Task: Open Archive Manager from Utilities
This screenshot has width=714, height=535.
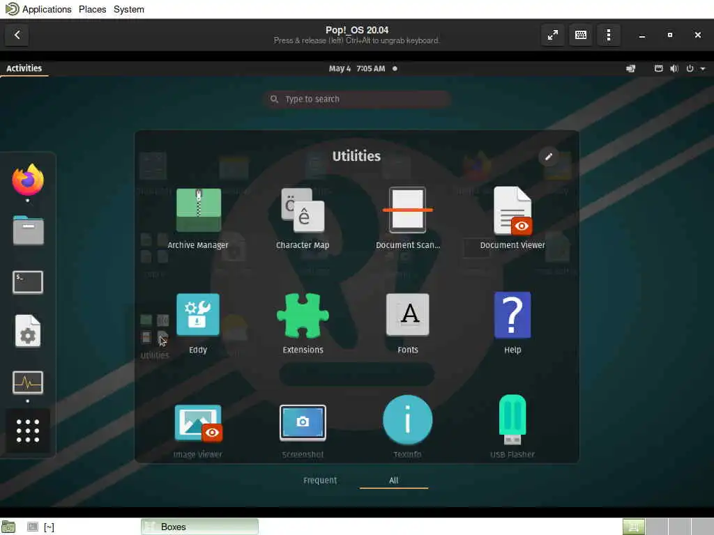Action: pos(198,218)
